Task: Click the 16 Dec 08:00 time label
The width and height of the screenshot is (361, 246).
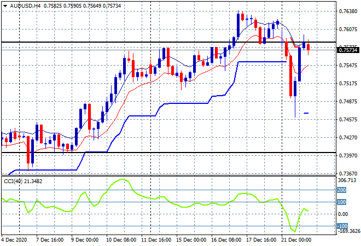Action: (x=226, y=240)
